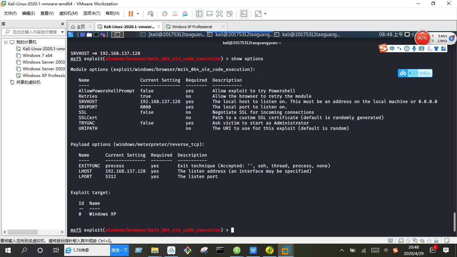Take a snapshot of the virtual machine

(165, 14)
